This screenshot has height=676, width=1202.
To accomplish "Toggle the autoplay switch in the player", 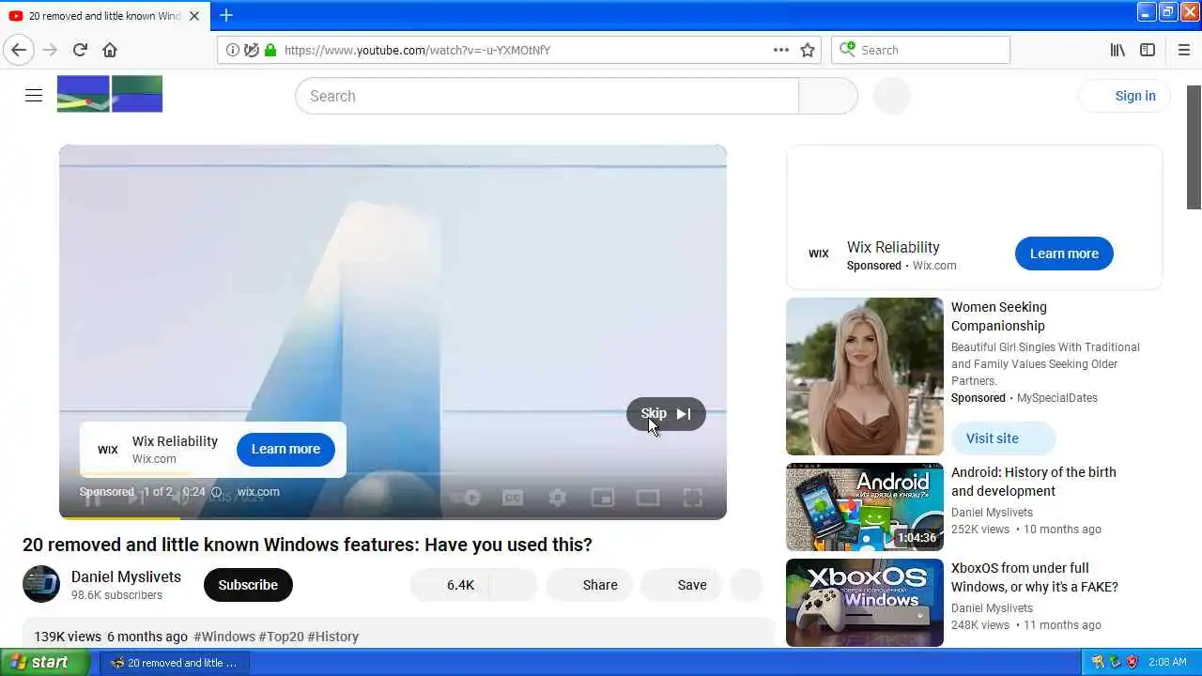I will [467, 498].
